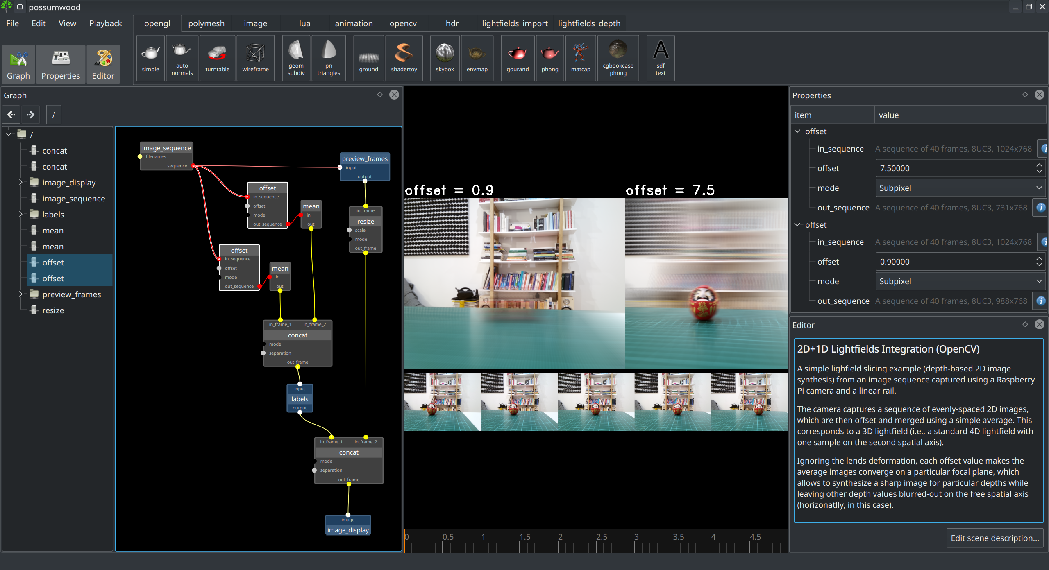Toggle the Properties panel button
The image size is (1049, 570).
pyautogui.click(x=61, y=64)
